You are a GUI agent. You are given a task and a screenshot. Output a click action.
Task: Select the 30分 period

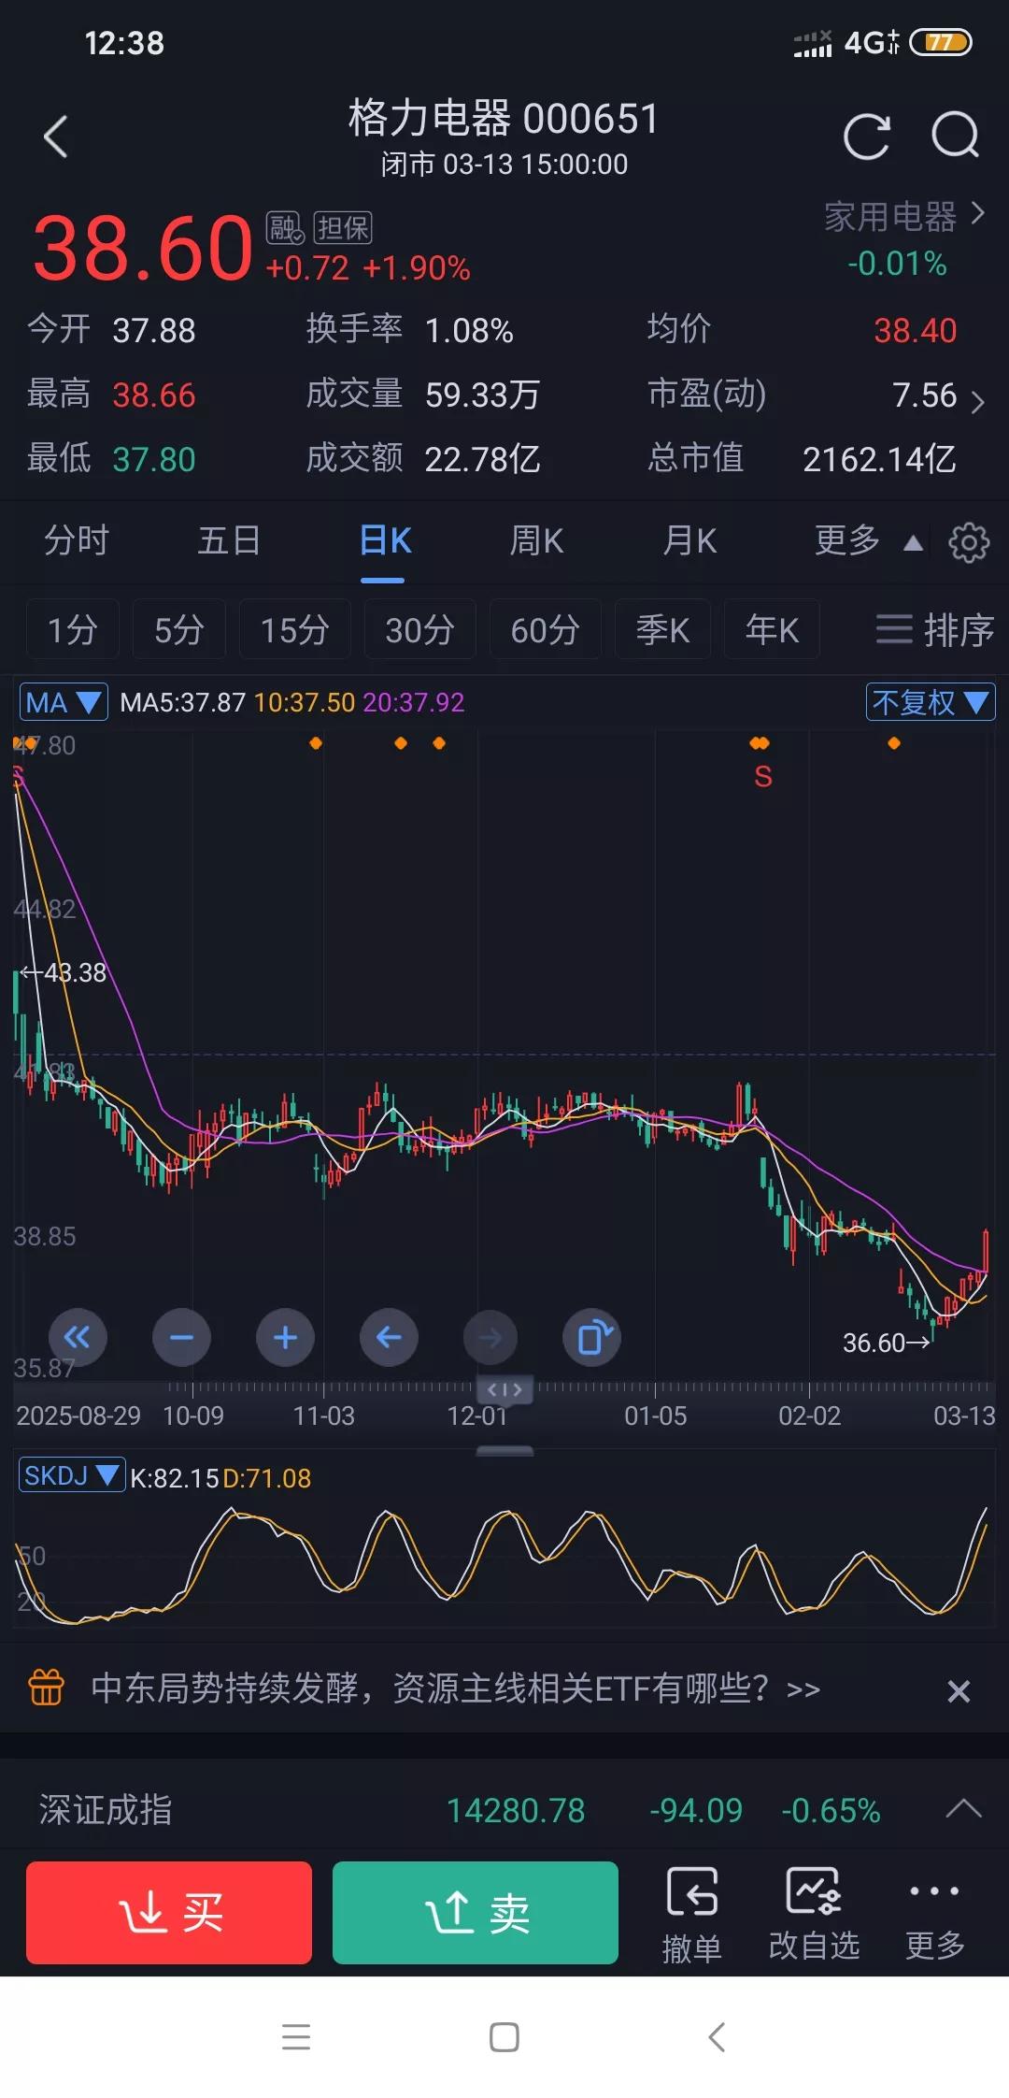[419, 629]
